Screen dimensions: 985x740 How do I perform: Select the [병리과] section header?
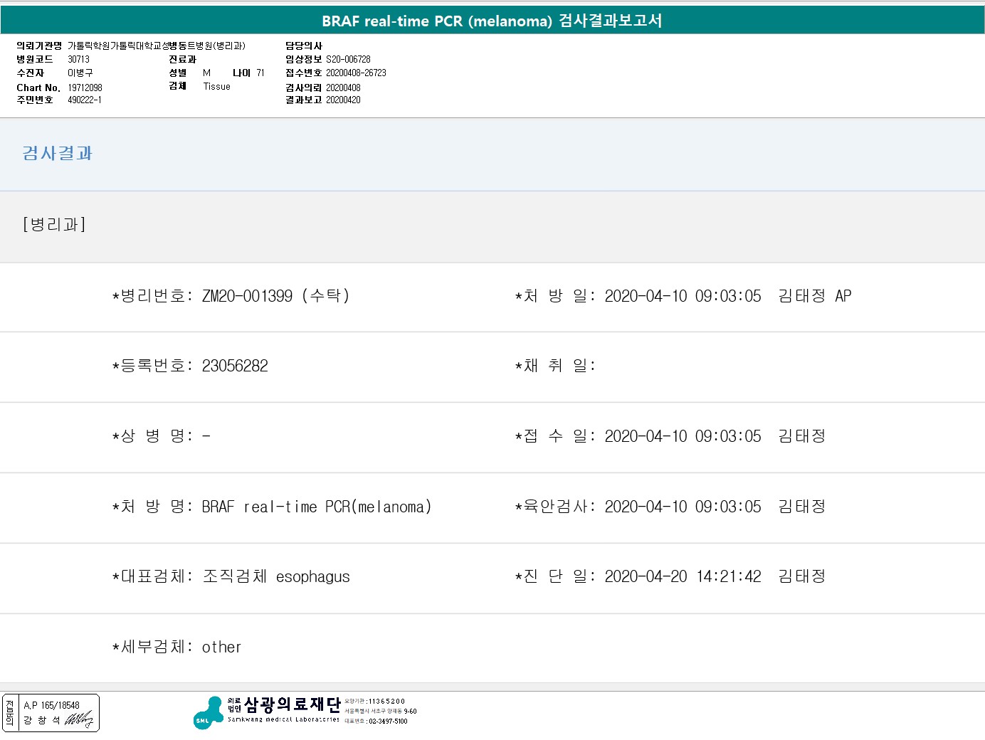pos(54,225)
